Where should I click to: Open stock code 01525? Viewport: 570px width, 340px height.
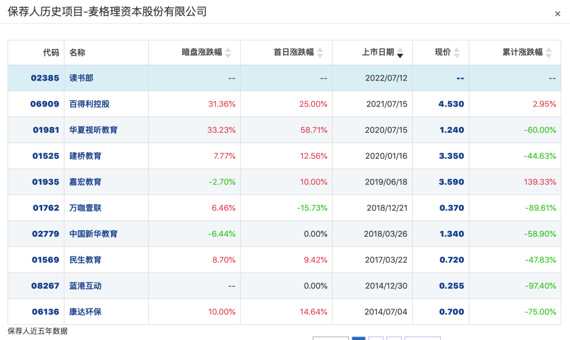46,156
